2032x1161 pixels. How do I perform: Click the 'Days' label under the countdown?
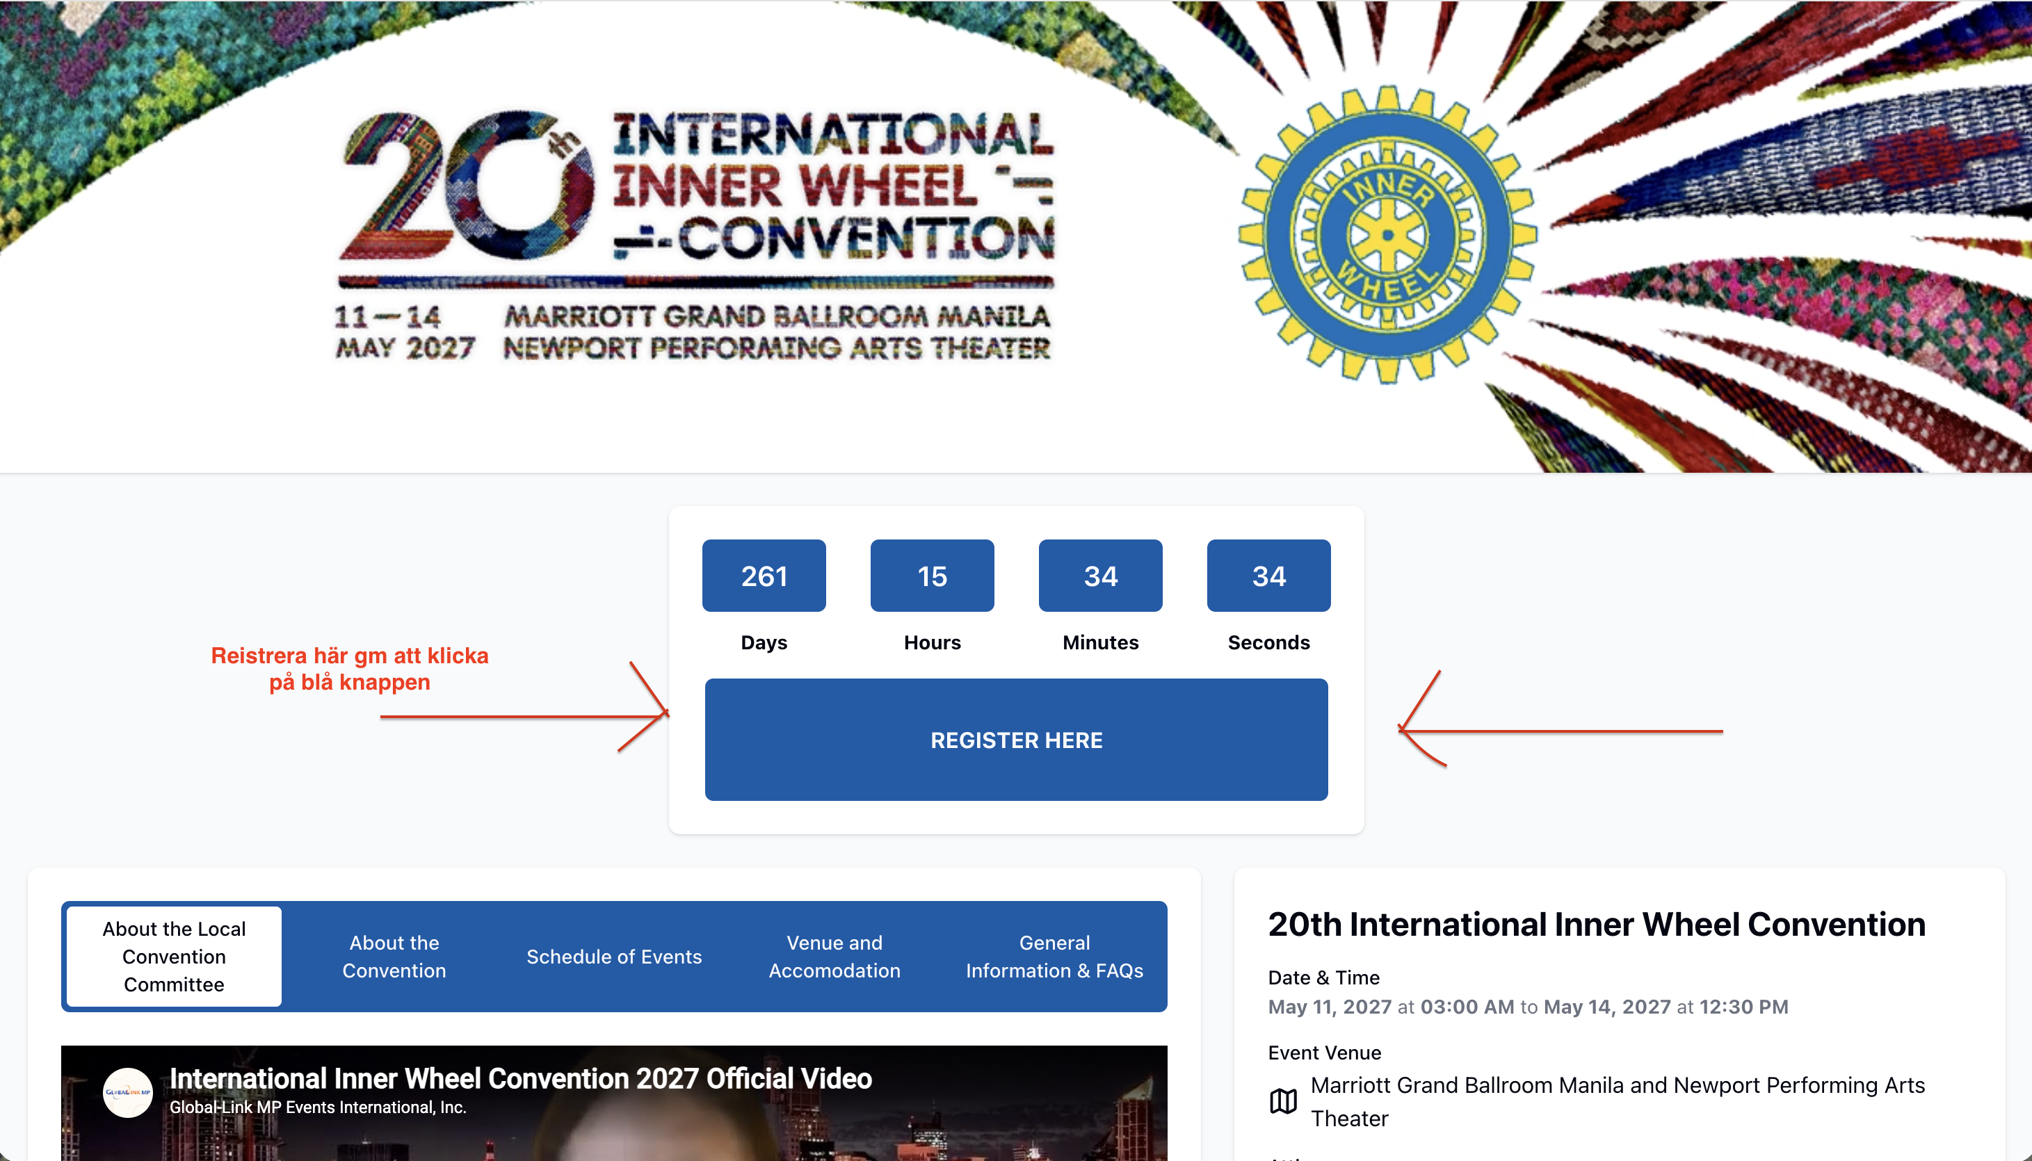click(764, 642)
